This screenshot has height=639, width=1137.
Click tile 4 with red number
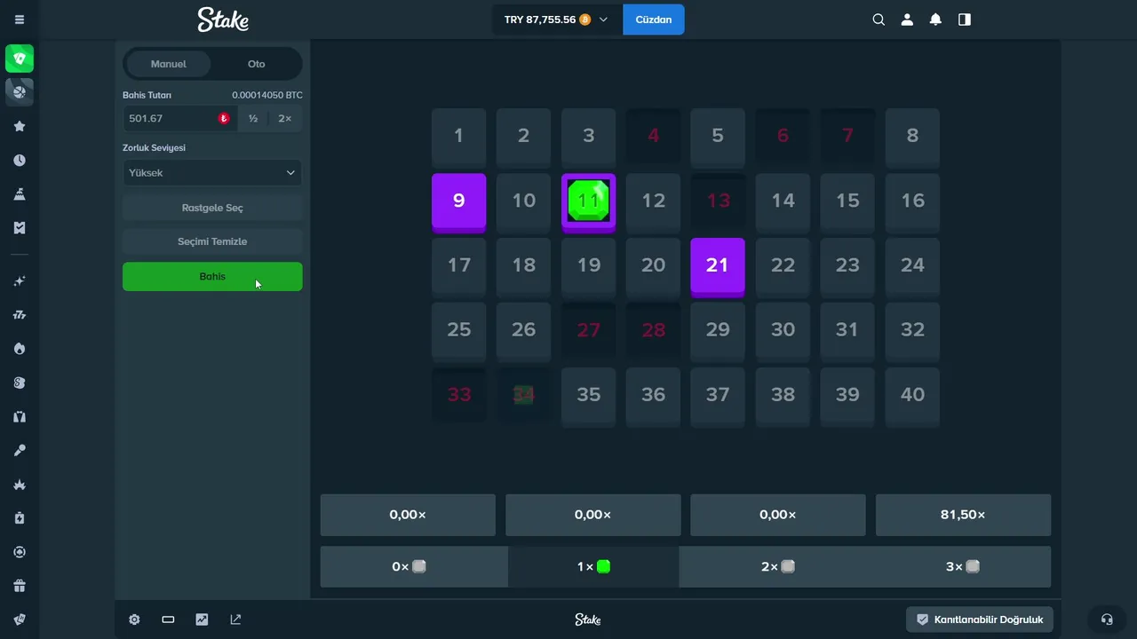point(653,137)
